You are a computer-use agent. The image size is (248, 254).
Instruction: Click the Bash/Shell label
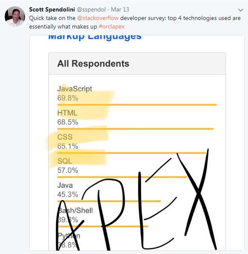click(x=75, y=211)
